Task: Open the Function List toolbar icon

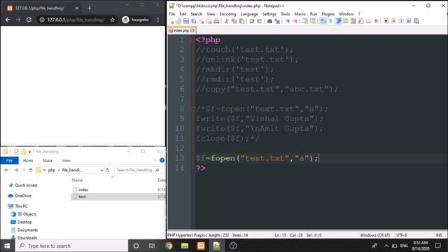Action: (361, 21)
